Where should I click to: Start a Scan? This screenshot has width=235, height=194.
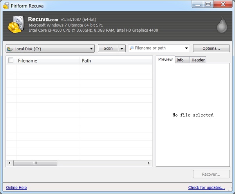(108, 48)
